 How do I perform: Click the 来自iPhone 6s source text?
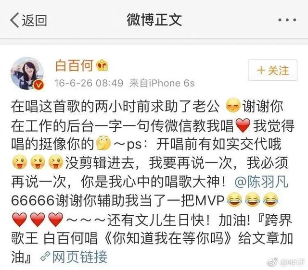162,83
